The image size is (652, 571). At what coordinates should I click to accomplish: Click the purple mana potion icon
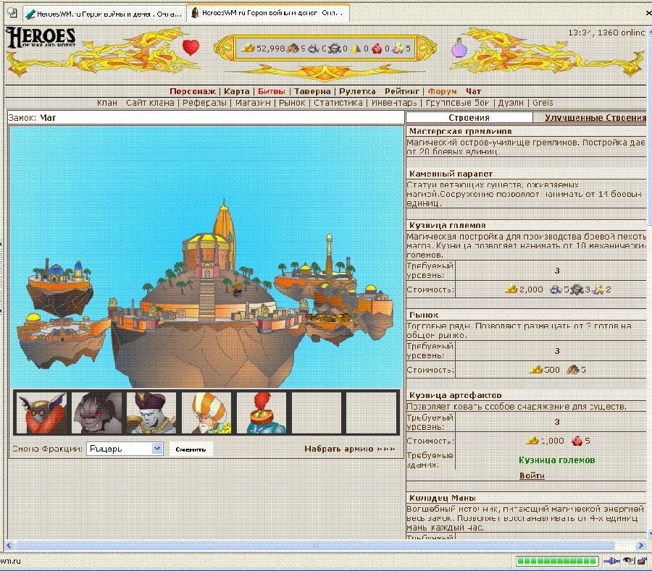pos(459,47)
